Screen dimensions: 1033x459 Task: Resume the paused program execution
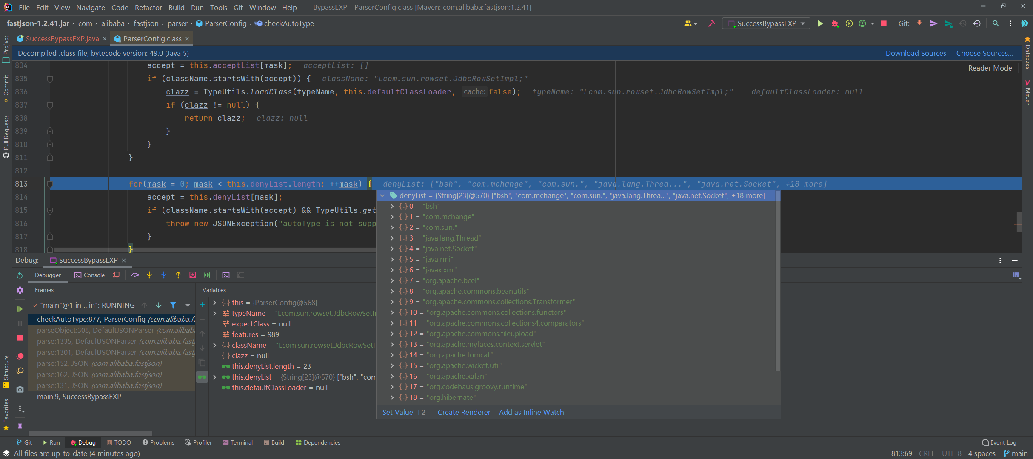(x=20, y=309)
